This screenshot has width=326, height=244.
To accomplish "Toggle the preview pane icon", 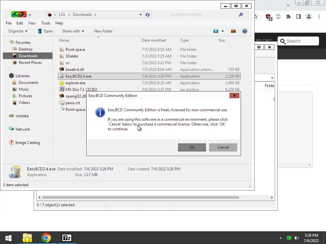I will [233, 31].
